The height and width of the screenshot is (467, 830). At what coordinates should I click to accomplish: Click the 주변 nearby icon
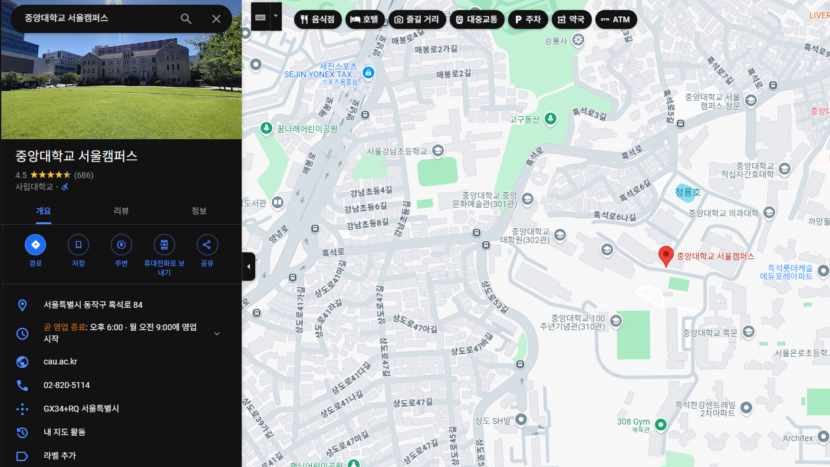pos(121,245)
